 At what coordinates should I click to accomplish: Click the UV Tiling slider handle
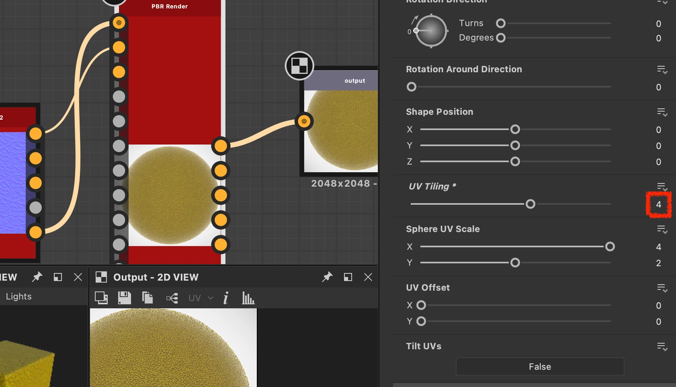[x=531, y=204]
